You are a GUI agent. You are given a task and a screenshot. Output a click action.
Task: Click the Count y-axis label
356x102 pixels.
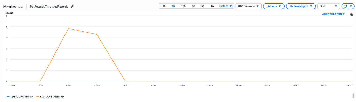point(9,13)
